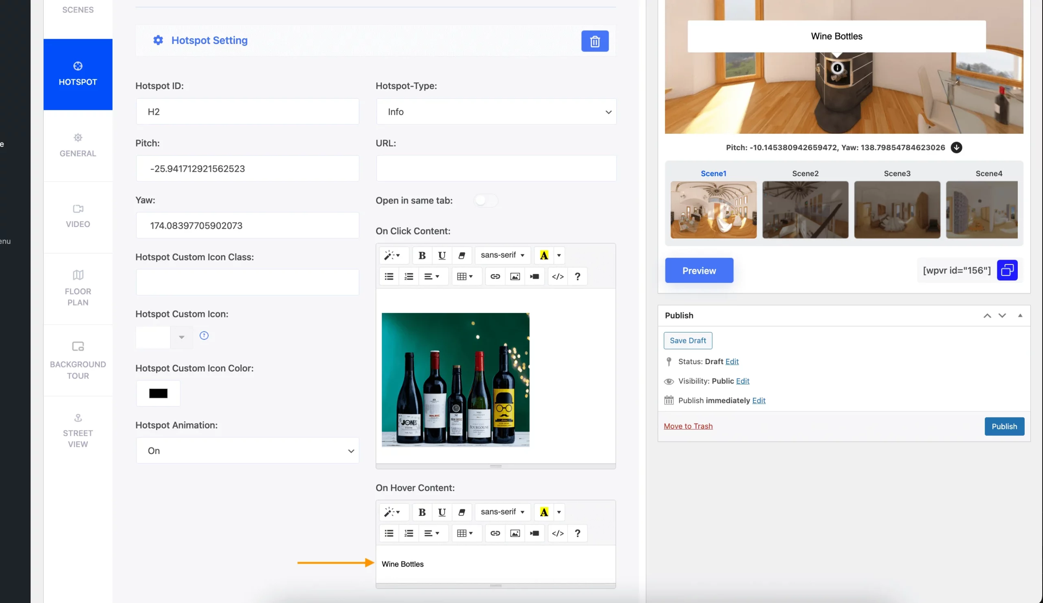The height and width of the screenshot is (603, 1043).
Task: Click the delete hotspot trash icon
Action: tap(595, 41)
